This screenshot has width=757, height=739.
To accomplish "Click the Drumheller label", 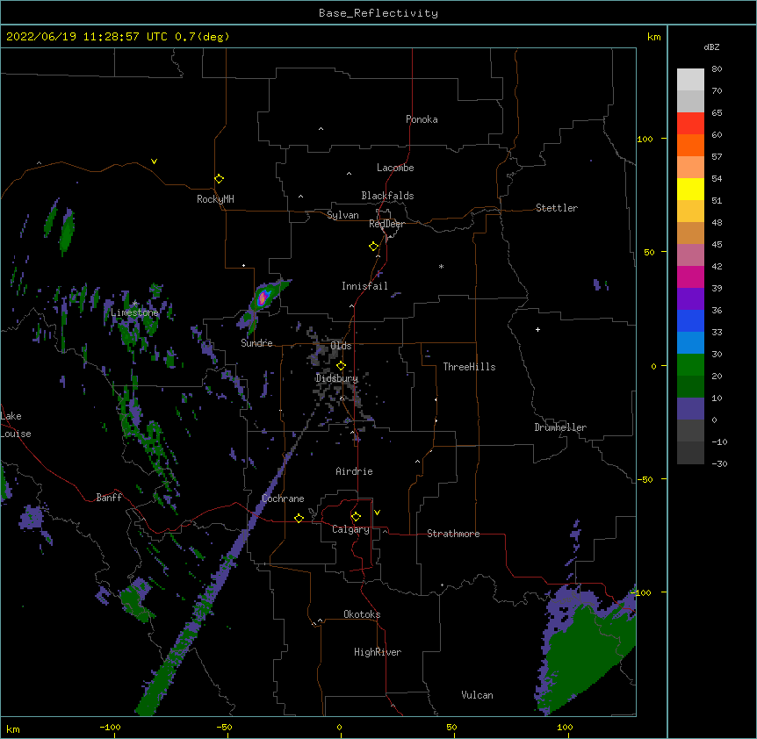I will (560, 427).
